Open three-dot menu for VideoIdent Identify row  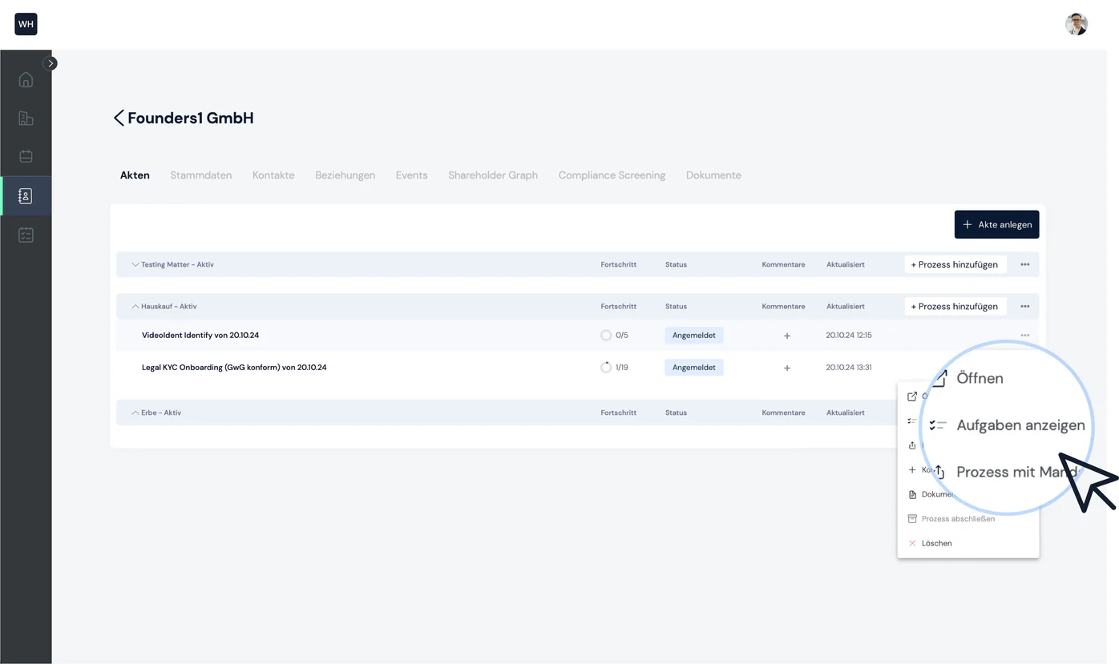pos(1024,335)
